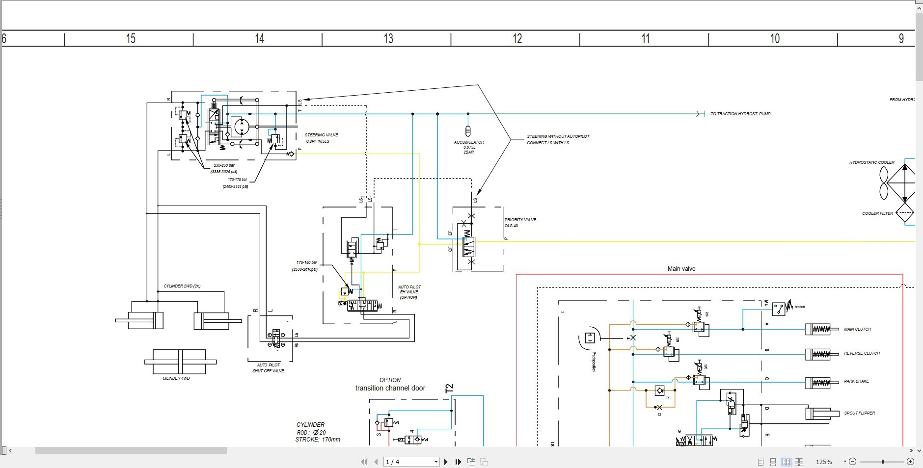Click the go to previous view icon
The width and height of the screenshot is (923, 468).
[471, 462]
